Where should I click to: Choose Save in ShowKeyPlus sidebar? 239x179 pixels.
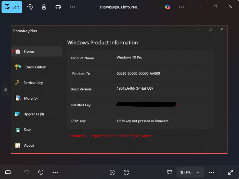coord(37,130)
